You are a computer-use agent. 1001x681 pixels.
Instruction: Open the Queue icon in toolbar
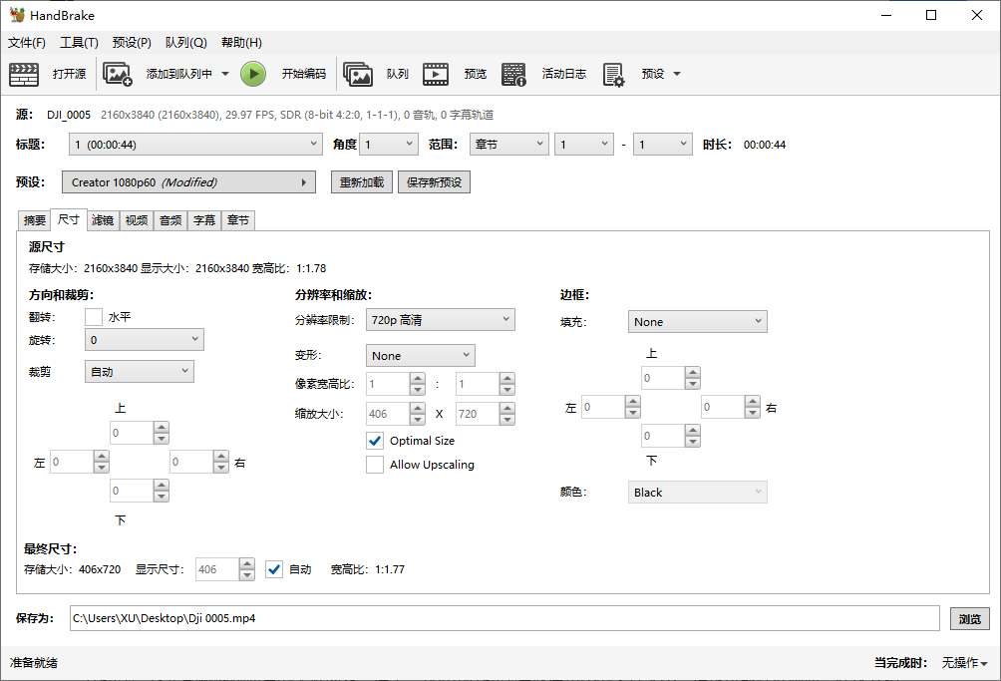point(358,74)
